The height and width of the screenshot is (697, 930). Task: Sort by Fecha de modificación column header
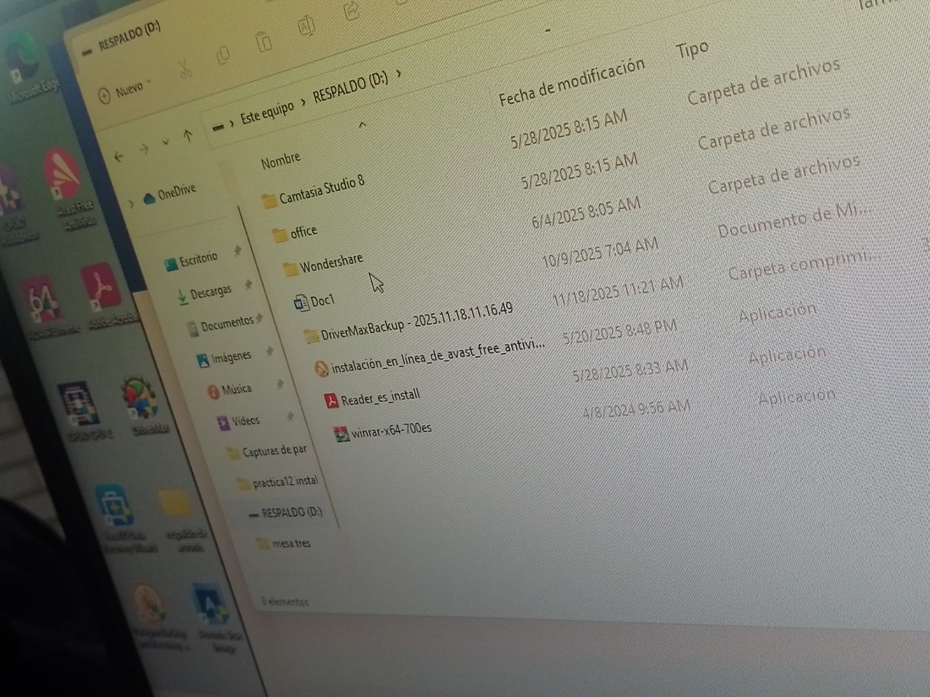pyautogui.click(x=571, y=82)
